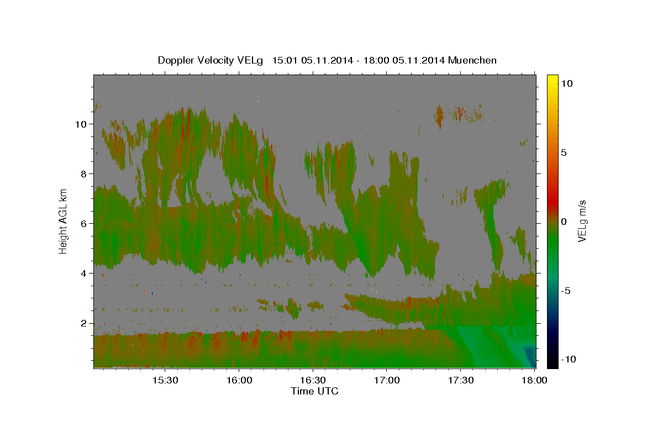Click the 'Time UTC' axis label
This screenshot has width=663, height=442.
tap(314, 391)
